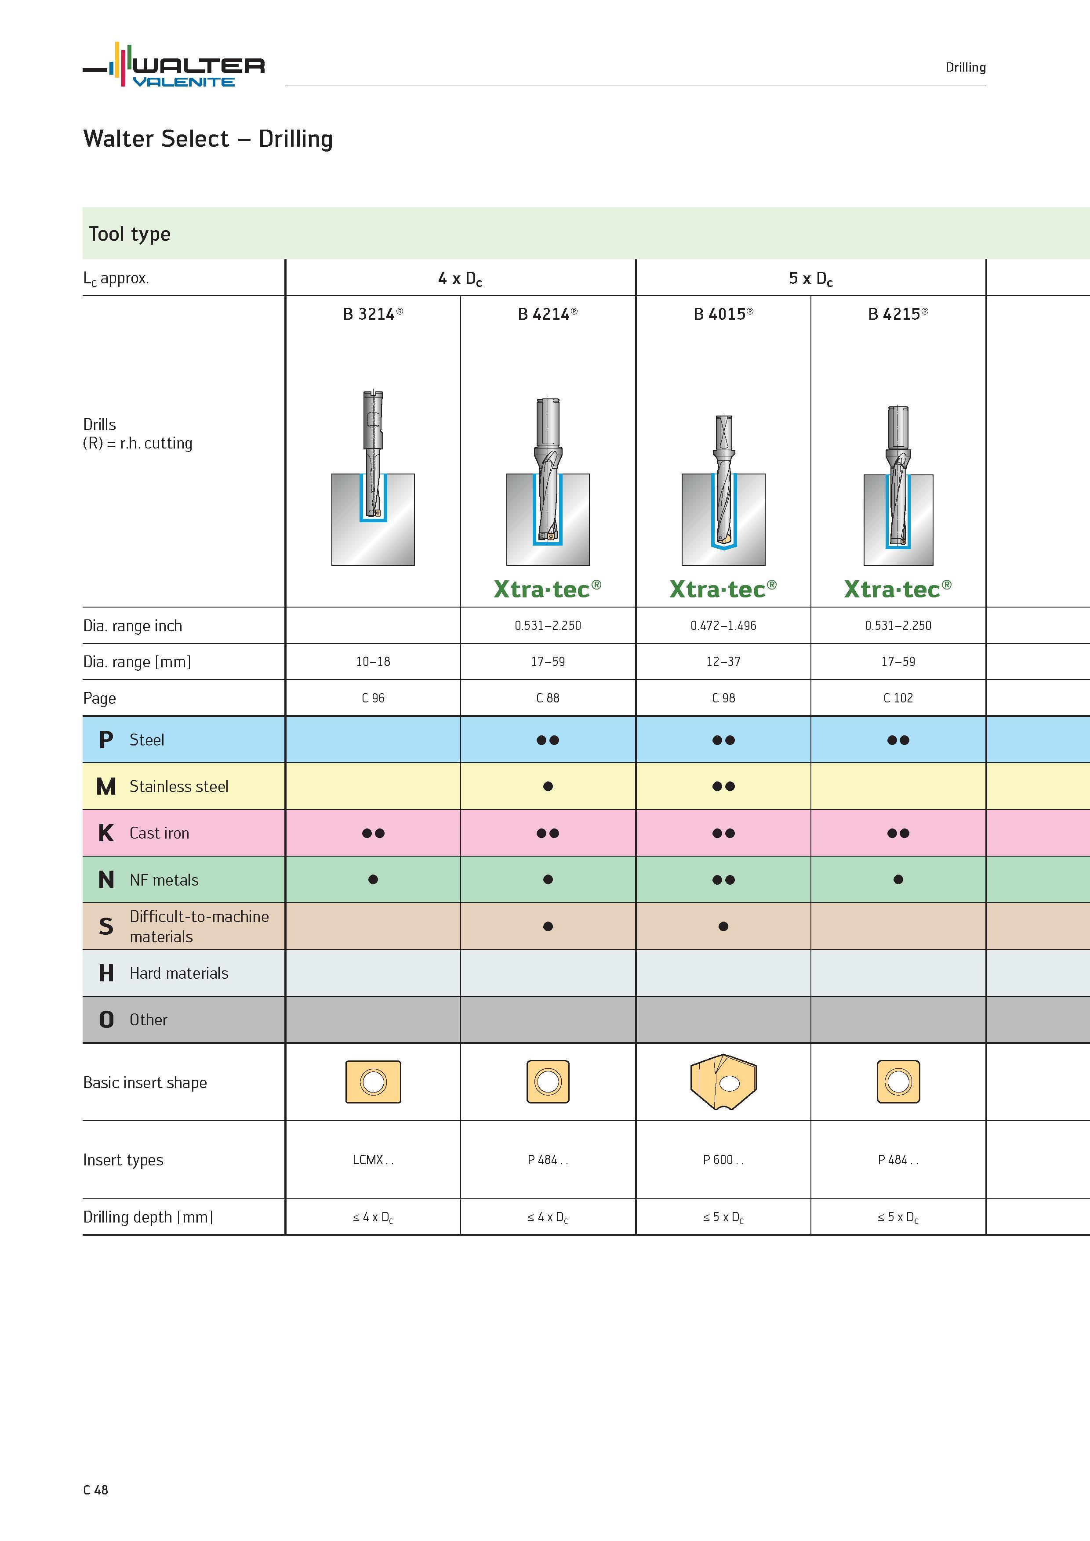Click the H letter for Hard materials
The width and height of the screenshot is (1090, 1541).
(x=106, y=973)
